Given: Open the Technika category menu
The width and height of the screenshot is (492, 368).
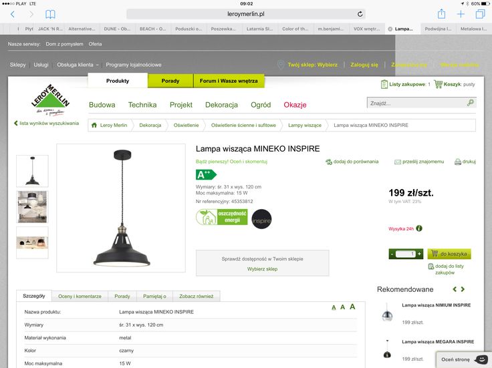Looking at the screenshot, I should click(x=142, y=105).
